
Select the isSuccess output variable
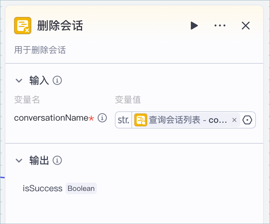[42, 188]
